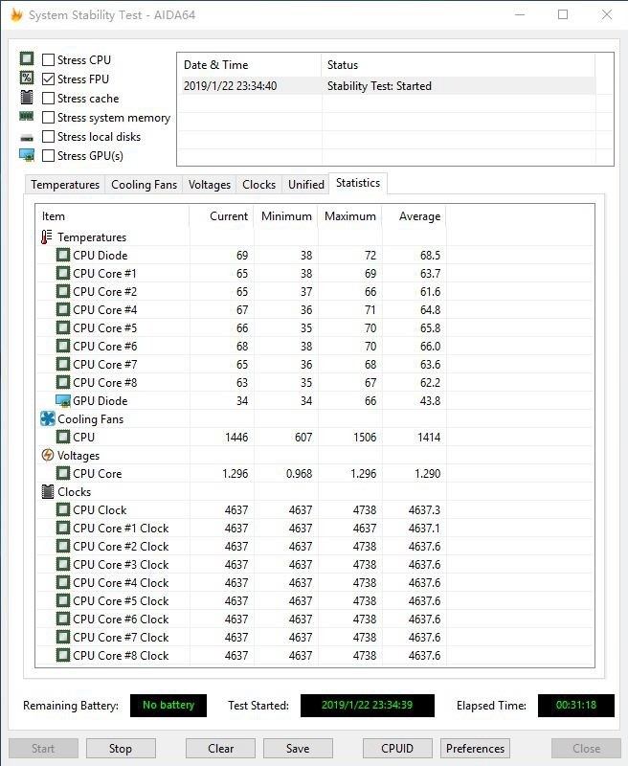Image resolution: width=628 pixels, height=766 pixels.
Task: Click the Minimum column header
Action: coord(285,216)
